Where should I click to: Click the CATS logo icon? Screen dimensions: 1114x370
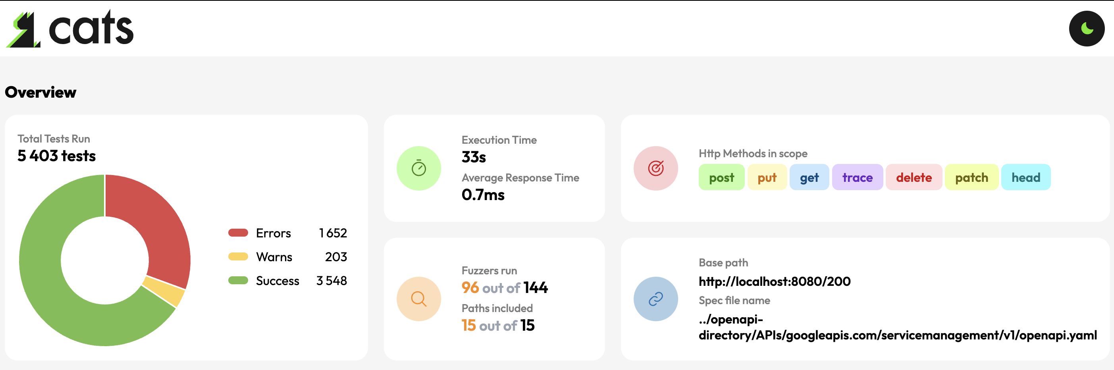24,29
